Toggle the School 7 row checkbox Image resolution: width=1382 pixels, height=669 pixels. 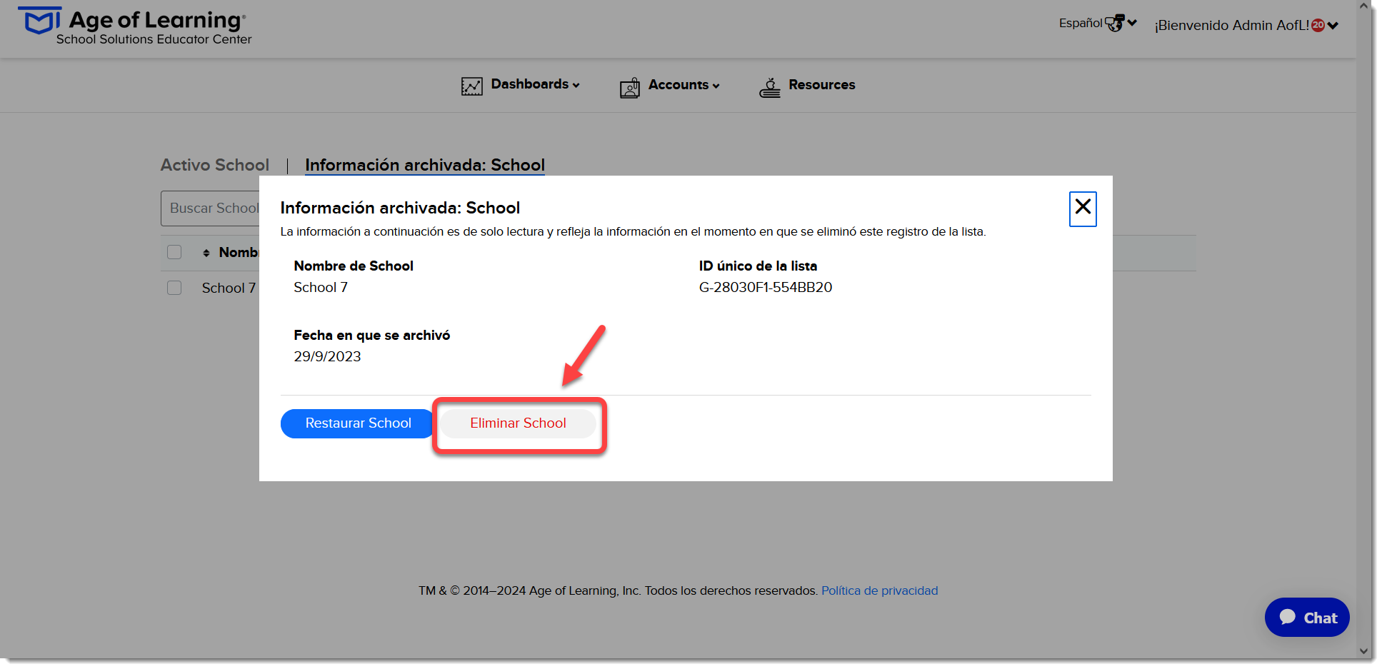pyautogui.click(x=174, y=288)
